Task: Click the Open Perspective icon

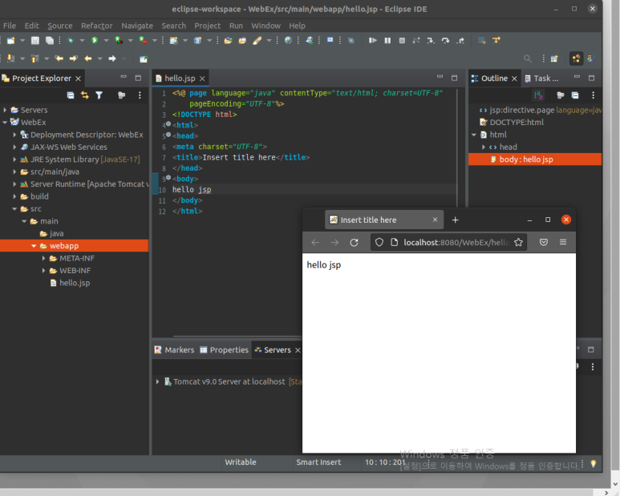Action: [554, 58]
